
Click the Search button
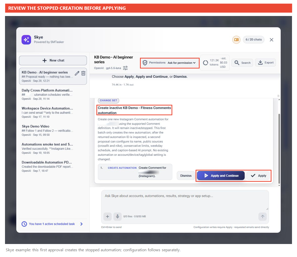coord(242,62)
